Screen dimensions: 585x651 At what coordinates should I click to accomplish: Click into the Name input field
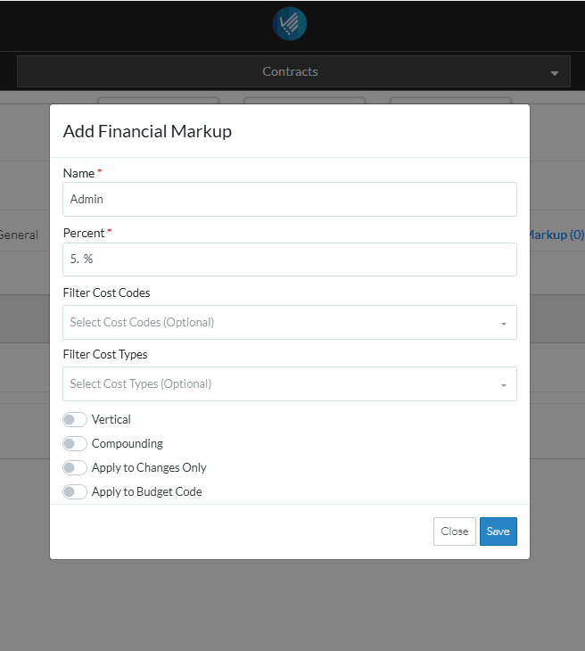click(290, 200)
